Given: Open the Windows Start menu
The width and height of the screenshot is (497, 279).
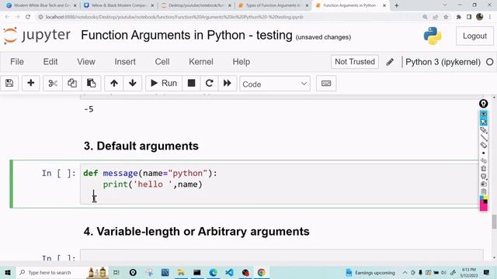Looking at the screenshot, I should (x=8, y=272).
